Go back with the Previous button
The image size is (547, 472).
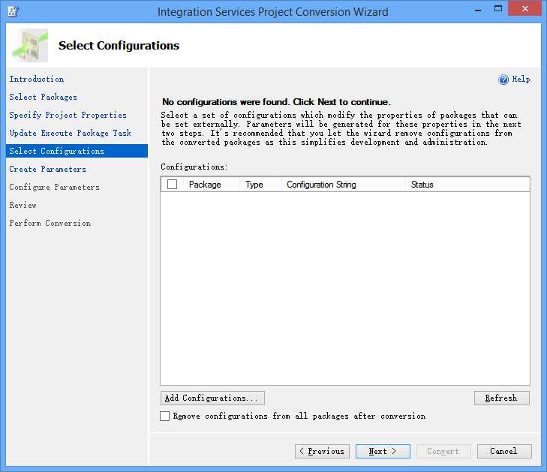pyautogui.click(x=322, y=452)
